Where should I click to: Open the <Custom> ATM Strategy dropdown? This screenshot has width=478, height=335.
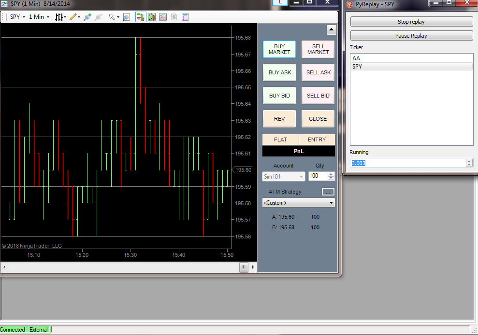tap(298, 203)
